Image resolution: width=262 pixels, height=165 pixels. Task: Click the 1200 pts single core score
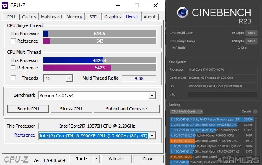coord(237,41)
